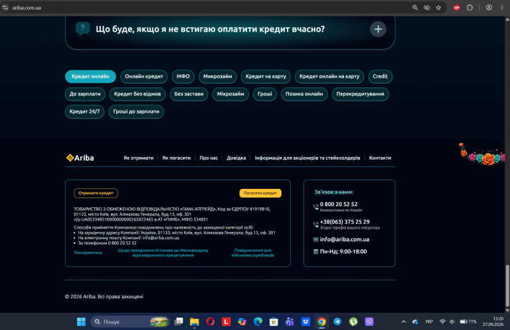Select the Гроші до зарплати tag
The height and width of the screenshot is (330, 510).
pos(136,111)
